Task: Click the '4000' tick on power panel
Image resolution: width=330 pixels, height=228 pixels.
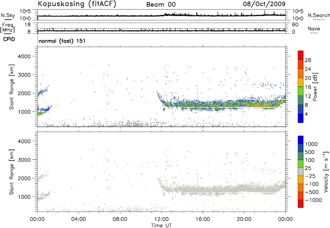Action: tap(24, 56)
